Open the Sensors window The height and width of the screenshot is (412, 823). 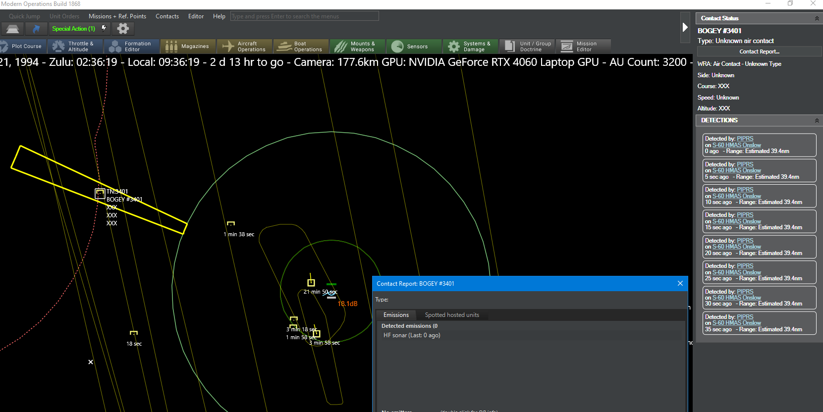click(x=414, y=47)
